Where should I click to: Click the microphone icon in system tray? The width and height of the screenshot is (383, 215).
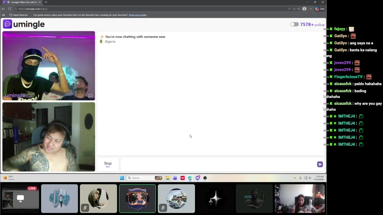tap(300, 178)
